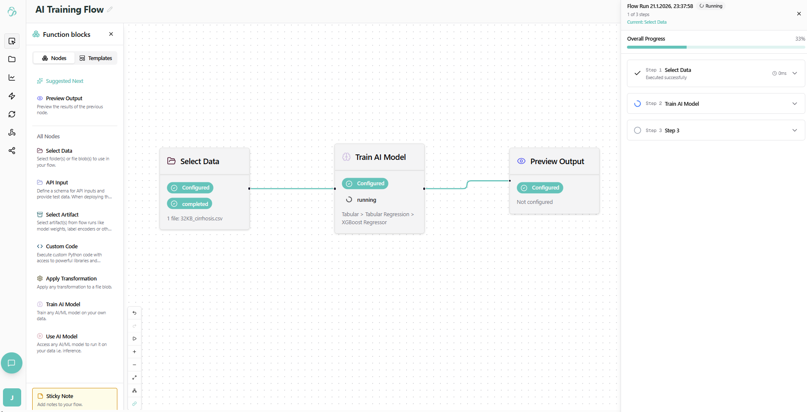
Task: Expand the Step 3 row chevron
Action: [795, 130]
